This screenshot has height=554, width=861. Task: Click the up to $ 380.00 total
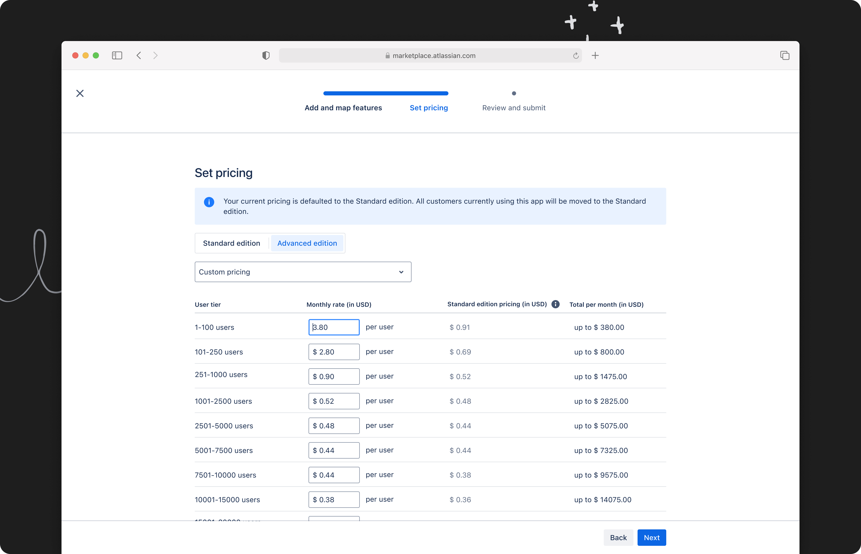point(599,327)
